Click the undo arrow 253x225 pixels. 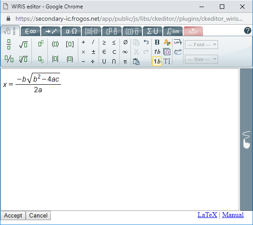[x=146, y=42]
